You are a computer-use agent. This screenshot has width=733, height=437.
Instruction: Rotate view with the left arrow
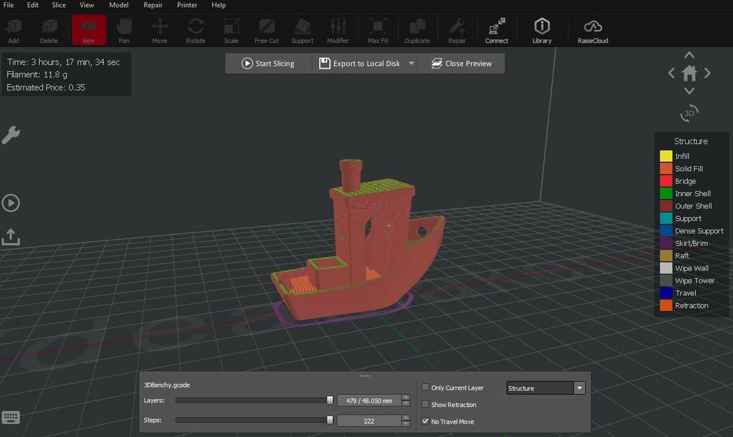(671, 73)
